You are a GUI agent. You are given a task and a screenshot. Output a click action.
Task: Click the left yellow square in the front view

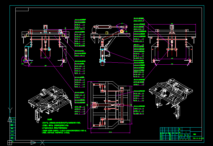pos(28,35)
